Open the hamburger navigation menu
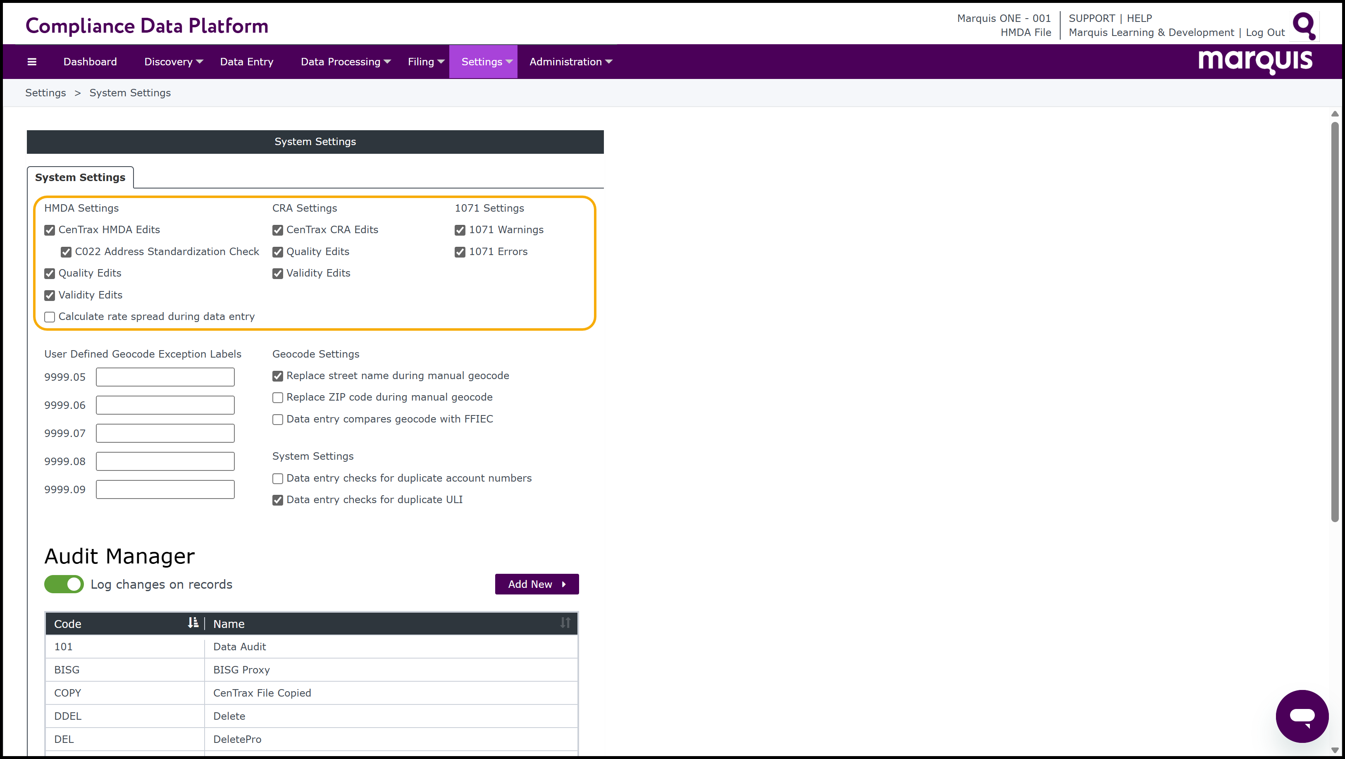 click(32, 62)
